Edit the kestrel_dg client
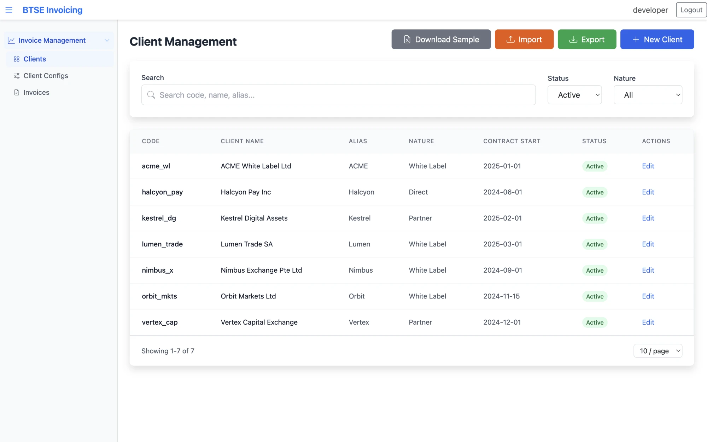This screenshot has height=442, width=707. 648,218
